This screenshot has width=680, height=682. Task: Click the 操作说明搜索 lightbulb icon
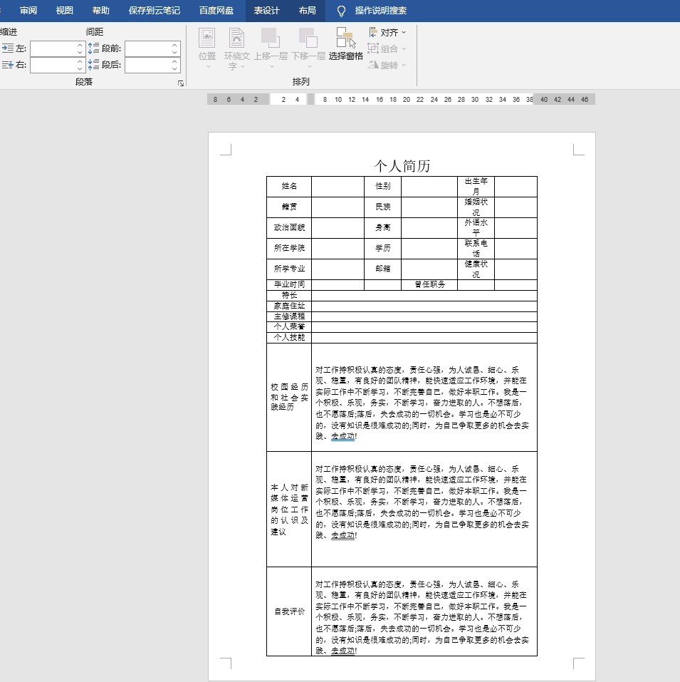[x=340, y=11]
